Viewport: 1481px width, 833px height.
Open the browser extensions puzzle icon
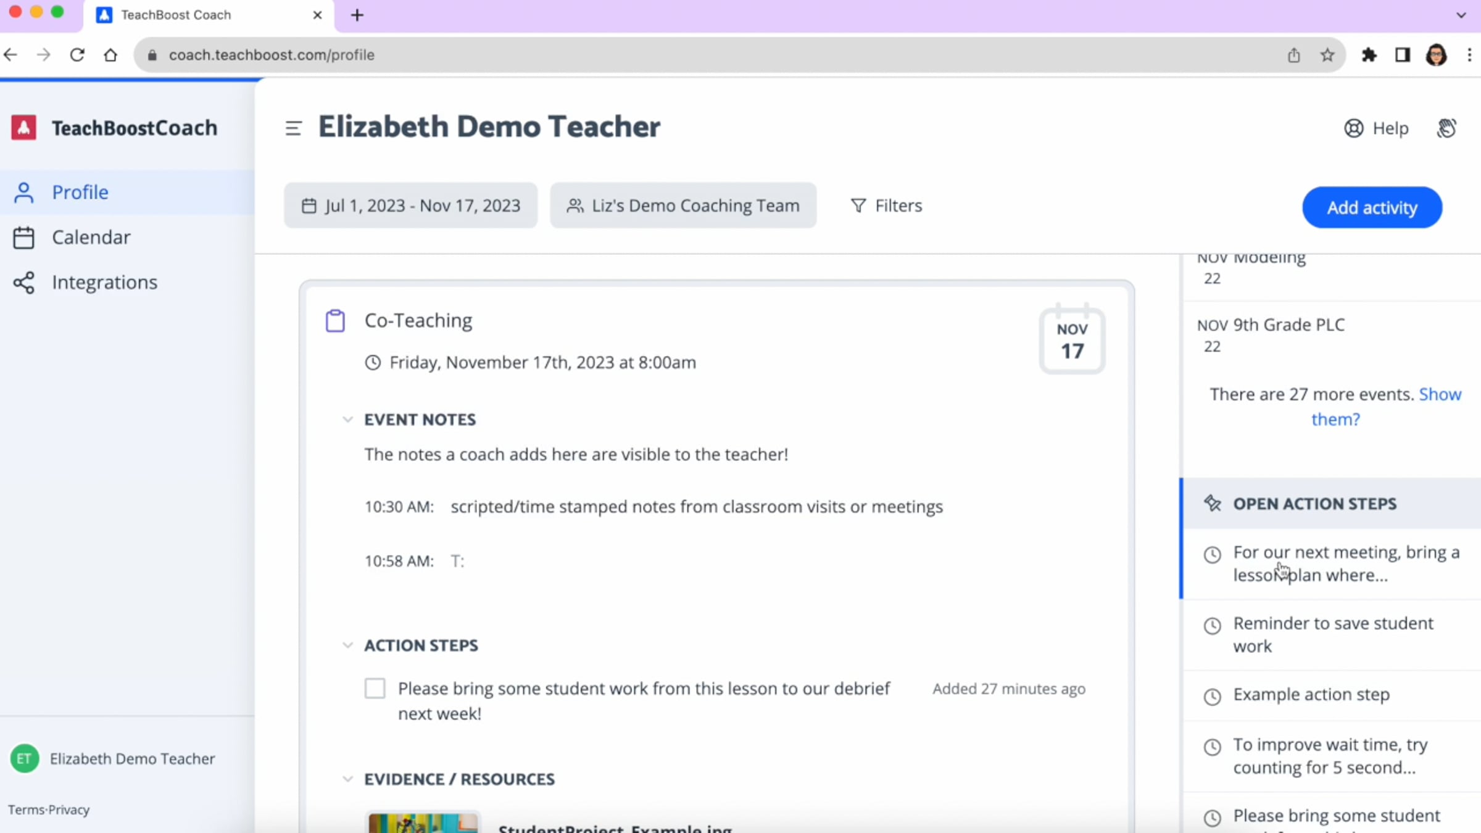tap(1369, 55)
